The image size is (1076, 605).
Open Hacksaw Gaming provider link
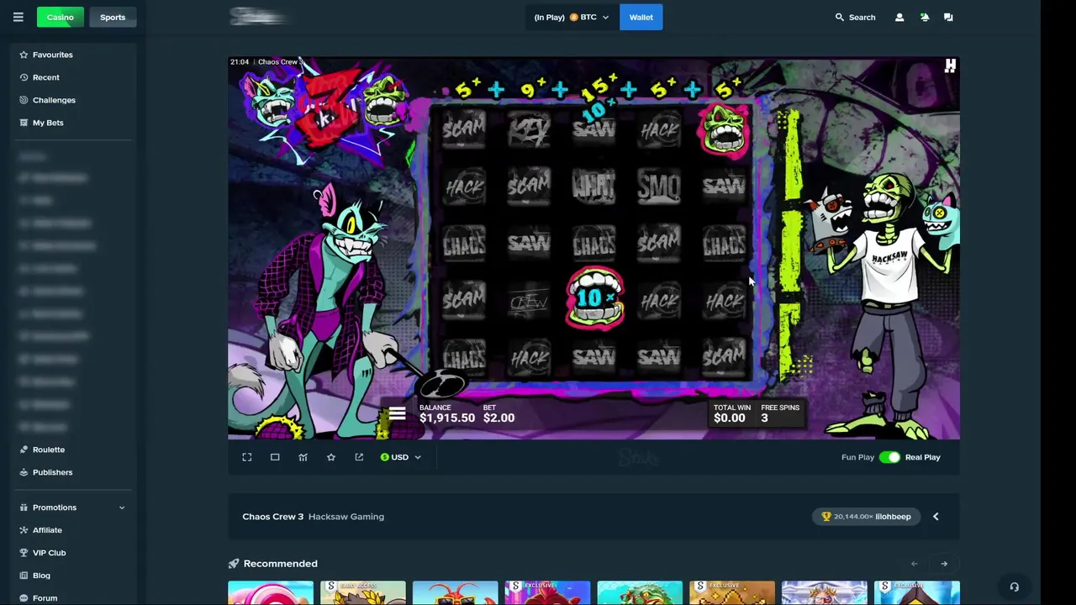point(346,517)
